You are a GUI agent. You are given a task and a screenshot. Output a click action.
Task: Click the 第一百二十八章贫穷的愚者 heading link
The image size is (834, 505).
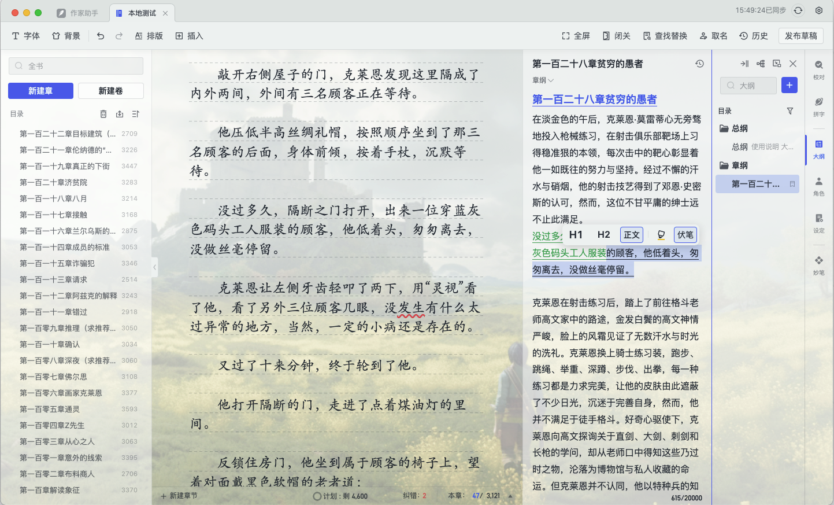594,99
